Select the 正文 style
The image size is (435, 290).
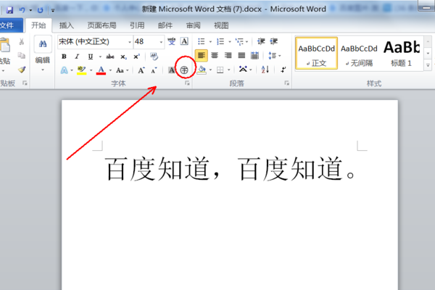point(317,53)
